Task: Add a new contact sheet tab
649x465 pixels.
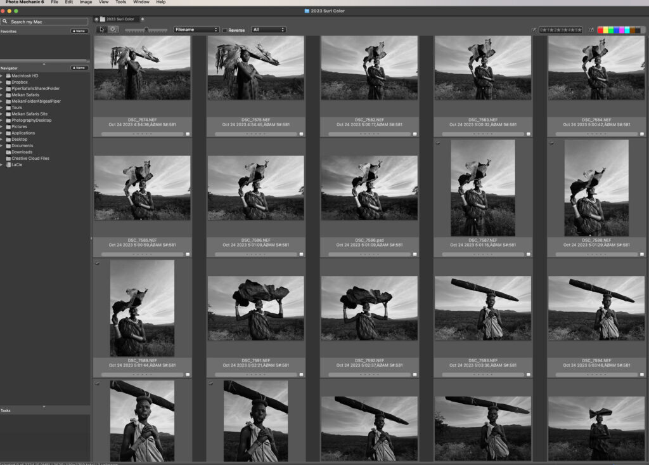Action: (x=142, y=20)
